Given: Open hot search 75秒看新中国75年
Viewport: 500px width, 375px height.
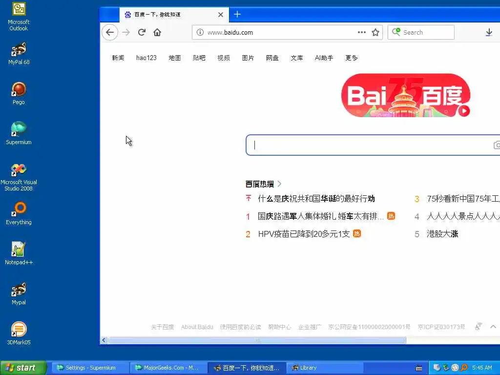Looking at the screenshot, I should [x=463, y=199].
